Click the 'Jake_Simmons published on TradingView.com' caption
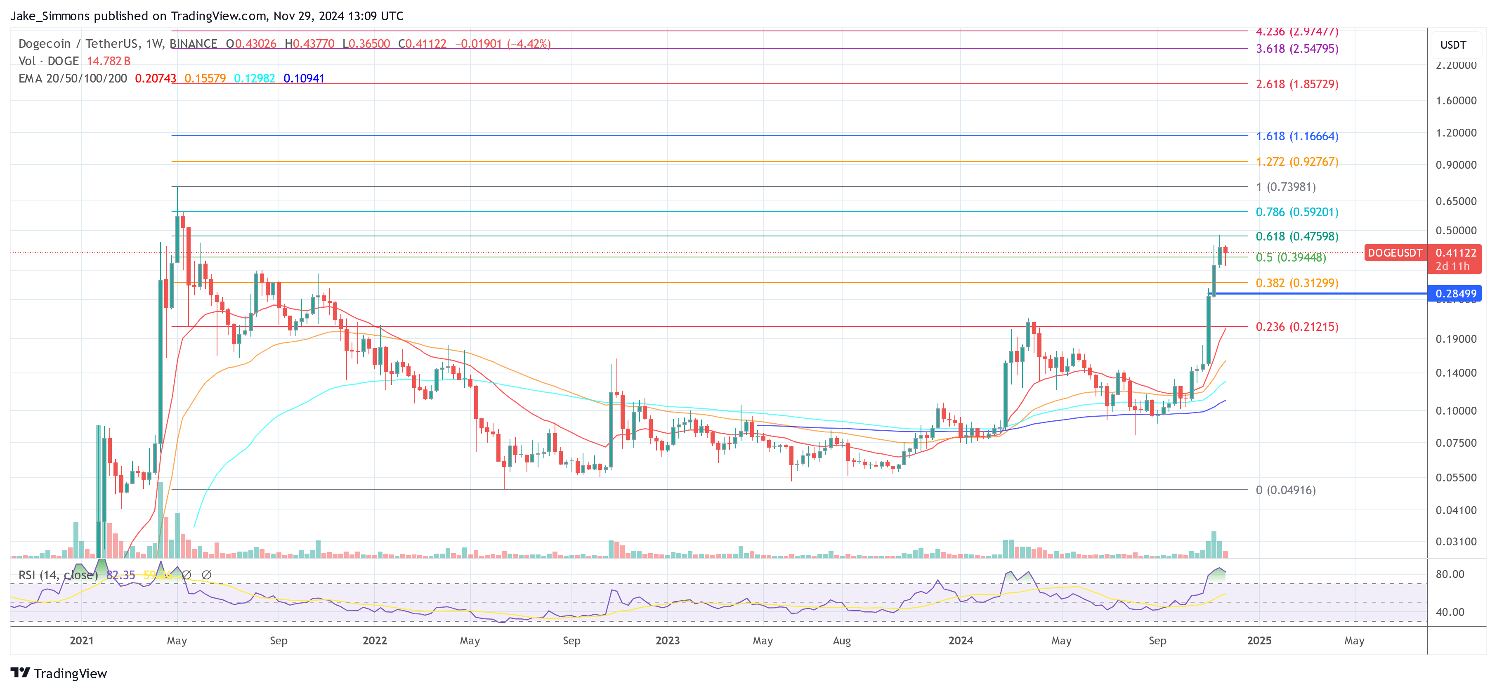 (x=139, y=16)
